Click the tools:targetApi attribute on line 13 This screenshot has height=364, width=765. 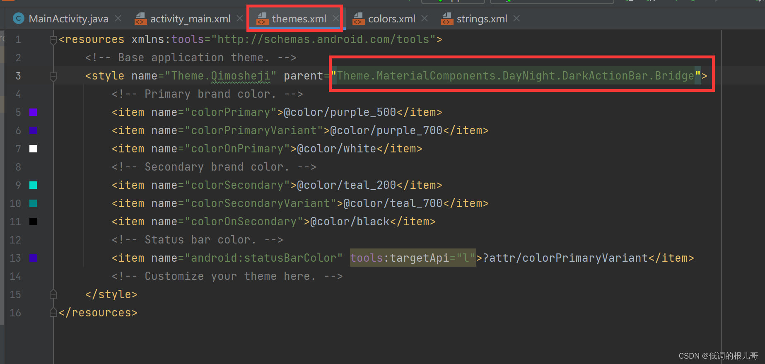(x=413, y=258)
